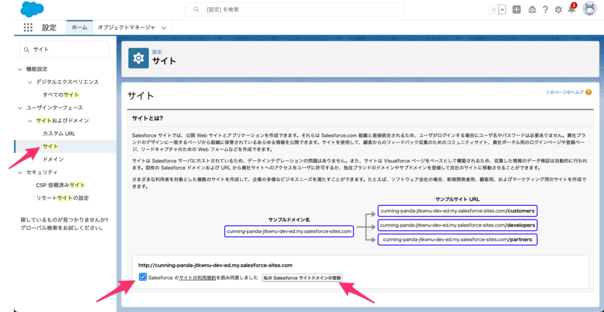This screenshot has height=312, width=604.
Task: Click the /partners sample URL
Action: coord(458,240)
